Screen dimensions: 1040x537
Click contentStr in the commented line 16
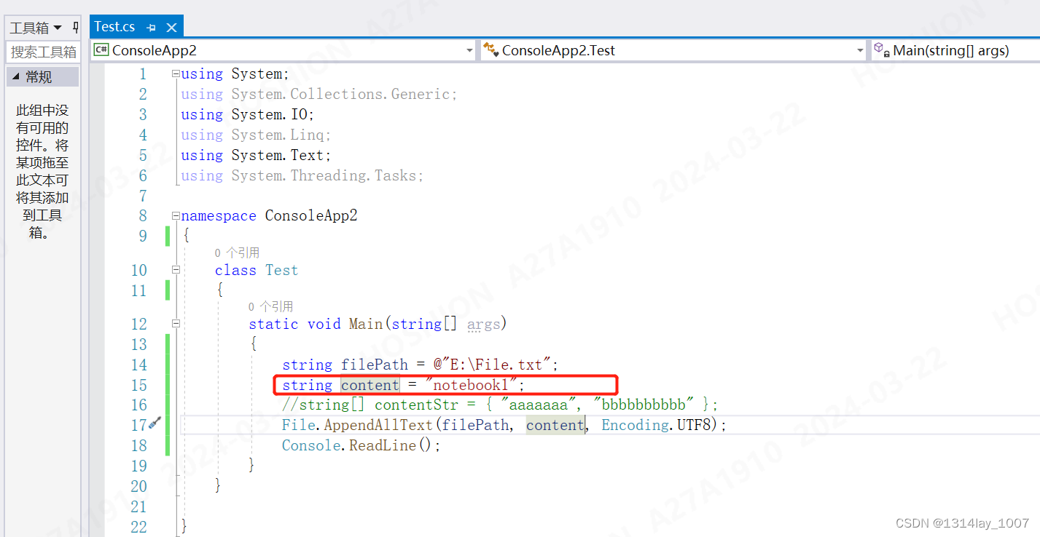coord(416,405)
